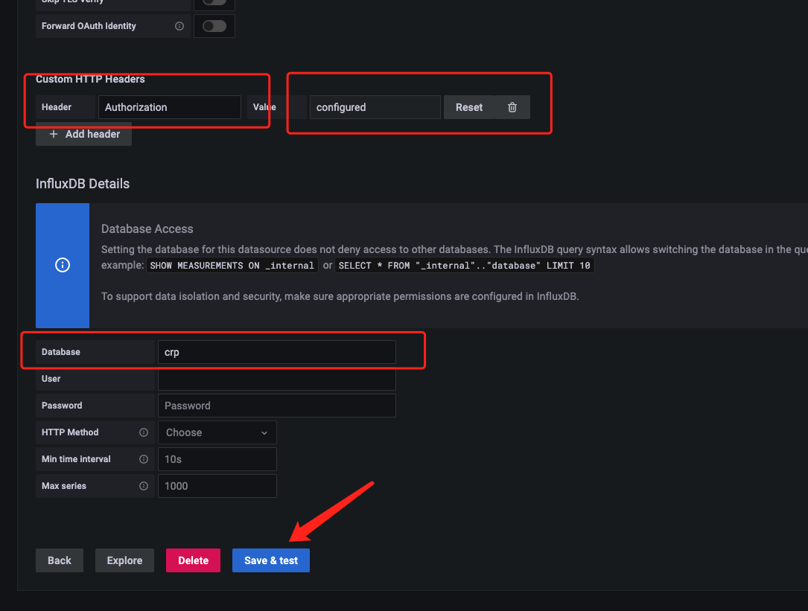Show the HTTP Method info tooltip icon
The width and height of the screenshot is (808, 611).
(x=144, y=432)
